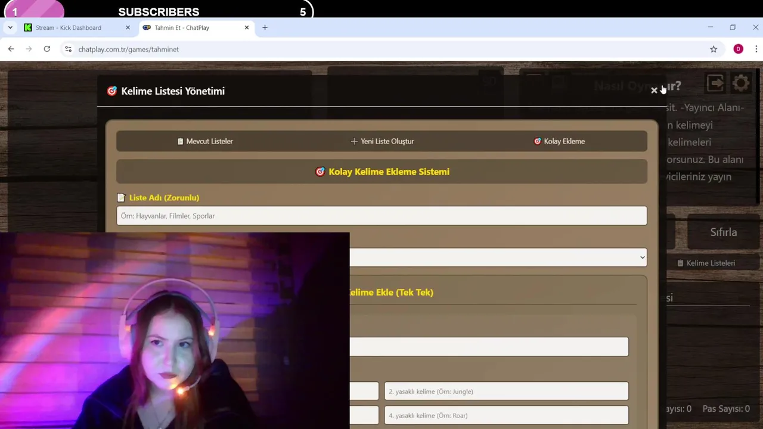Select the Kolay Ekleme tab
Viewport: 763px width, 429px height.
(x=559, y=141)
